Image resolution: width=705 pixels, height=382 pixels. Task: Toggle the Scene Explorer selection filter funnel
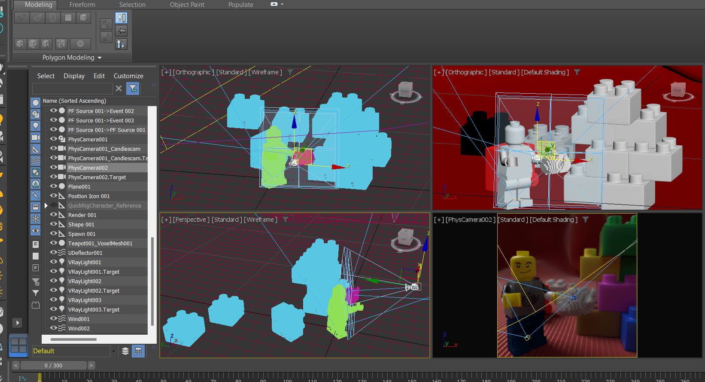coord(133,89)
